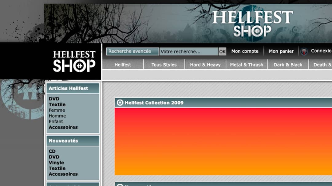The width and height of the screenshot is (332, 186).
Task: Select the Tous Styles tab
Action: tap(164, 65)
